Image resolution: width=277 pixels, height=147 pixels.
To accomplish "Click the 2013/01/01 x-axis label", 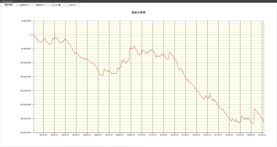I will click(x=174, y=135).
